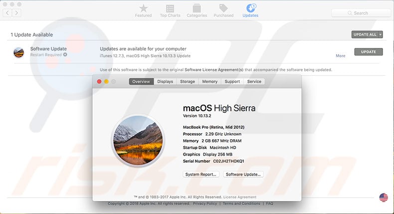Switch to the Support tab
Image resolution: width=394 pixels, height=214 pixels.
232,81
